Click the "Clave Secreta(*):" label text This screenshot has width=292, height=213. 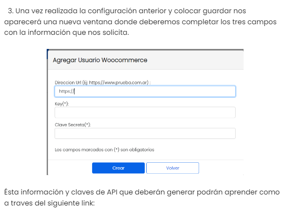coord(73,125)
